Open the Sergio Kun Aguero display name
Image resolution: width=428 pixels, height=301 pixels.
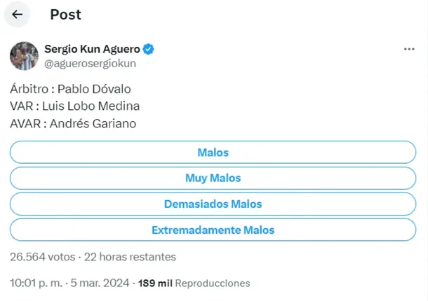[93, 49]
